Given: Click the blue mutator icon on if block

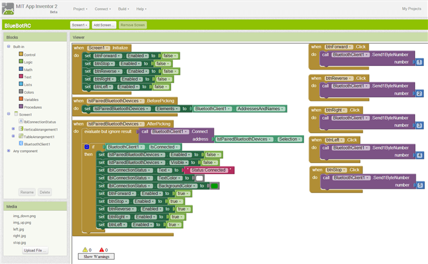Looking at the screenshot, I should click(87, 147).
